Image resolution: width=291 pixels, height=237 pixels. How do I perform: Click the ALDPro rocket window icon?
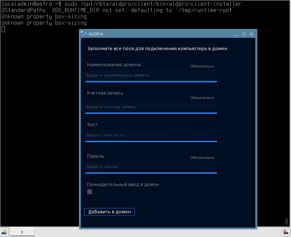click(x=84, y=34)
